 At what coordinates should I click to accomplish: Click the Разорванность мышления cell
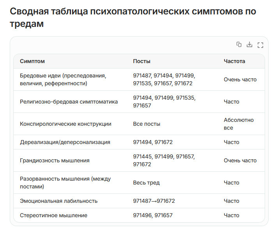click(x=65, y=183)
